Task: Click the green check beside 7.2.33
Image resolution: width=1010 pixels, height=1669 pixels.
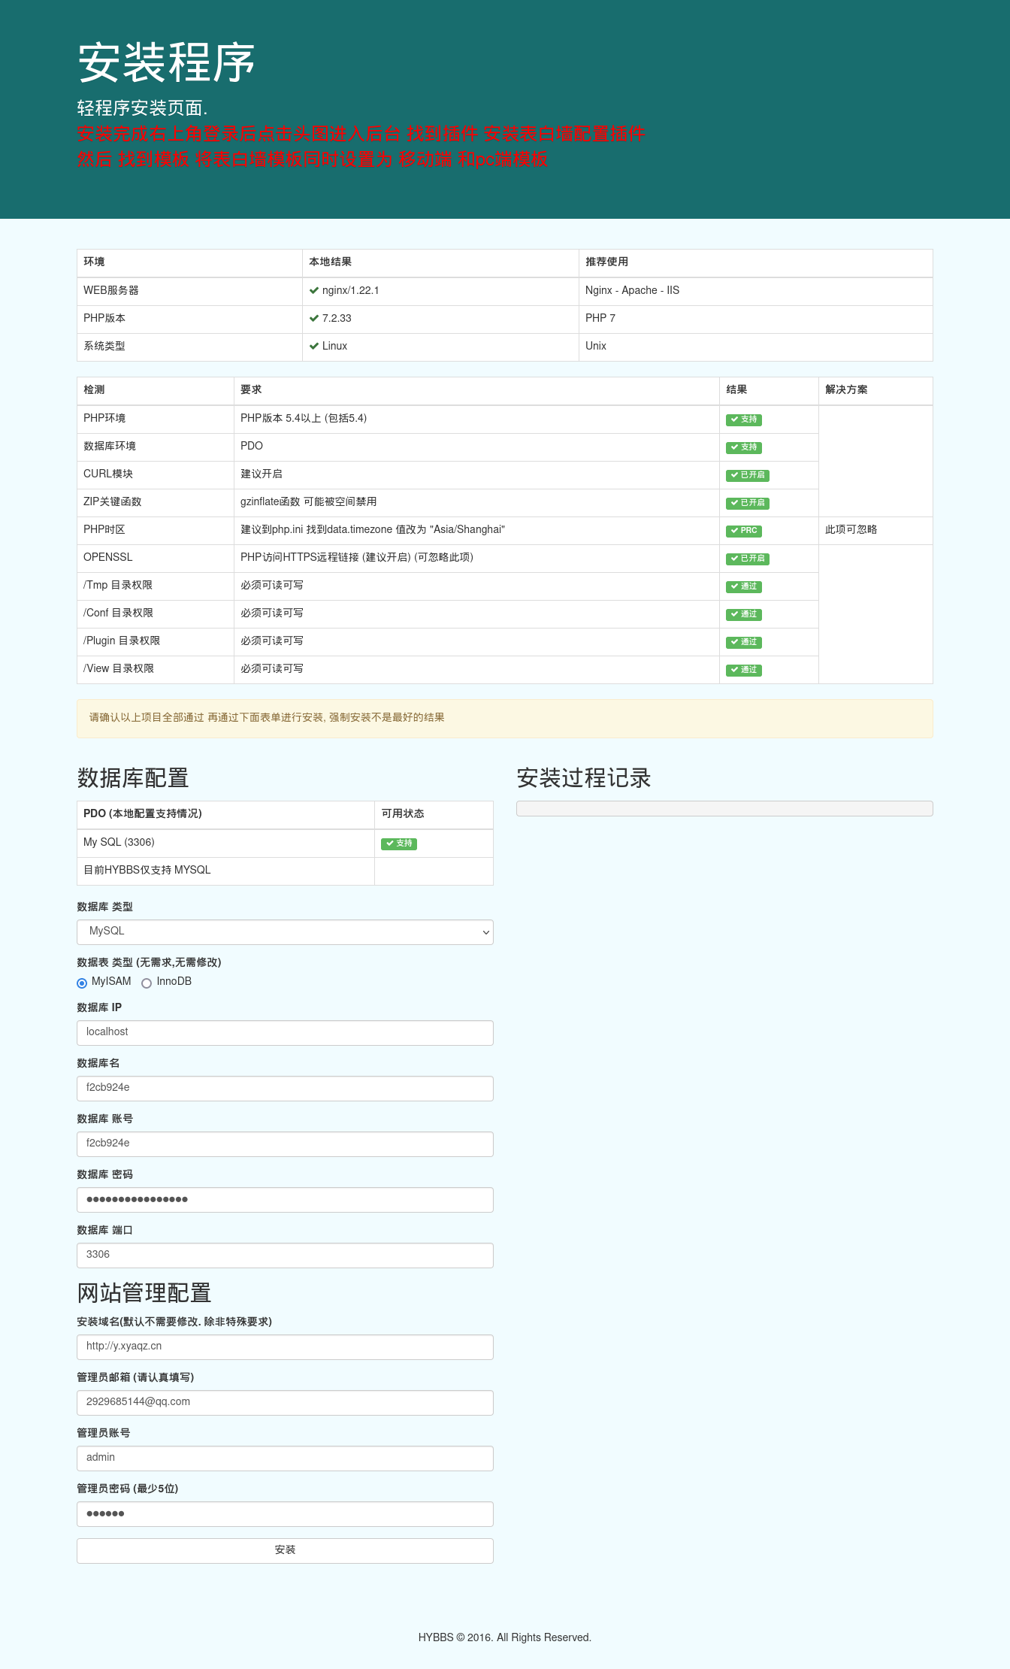Action: [x=314, y=319]
